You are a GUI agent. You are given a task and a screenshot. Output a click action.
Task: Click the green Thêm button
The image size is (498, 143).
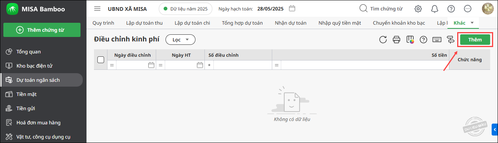(x=475, y=40)
